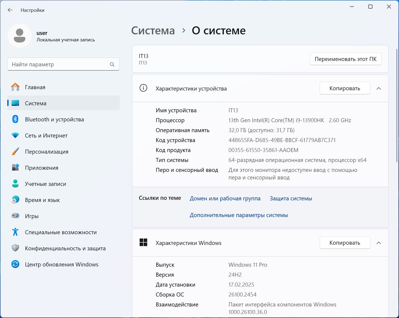Focus the Найти параметр search field
Viewport: 399px width, 318px height.
[x=63, y=64]
